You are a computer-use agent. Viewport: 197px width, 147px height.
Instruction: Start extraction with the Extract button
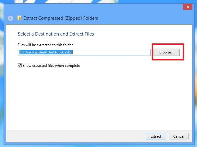(x=156, y=136)
